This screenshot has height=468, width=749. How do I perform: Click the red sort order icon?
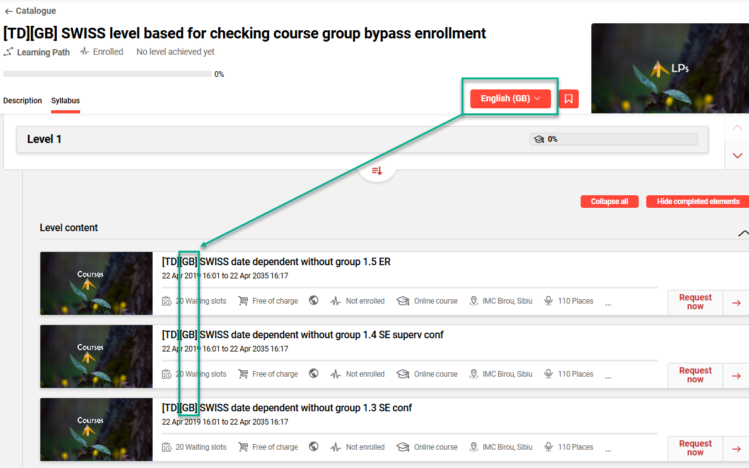pos(377,171)
